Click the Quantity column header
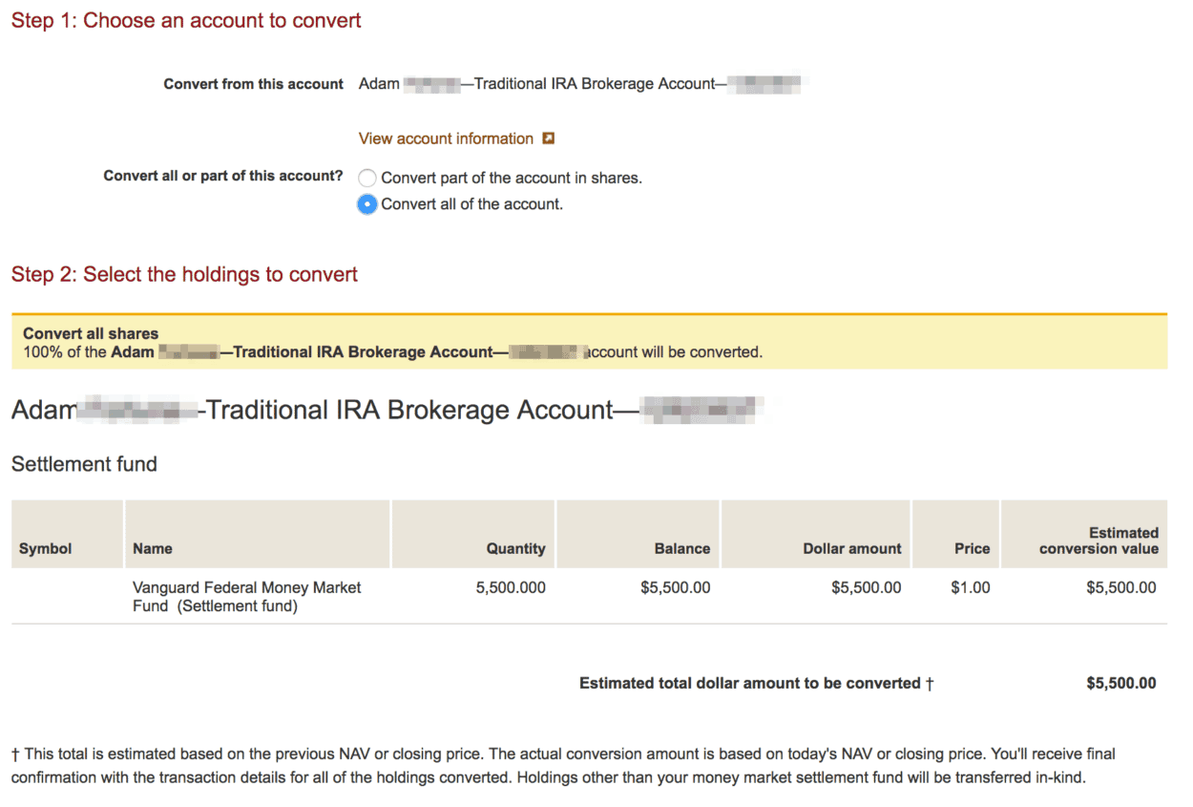Image resolution: width=1193 pixels, height=807 pixels. pyautogui.click(x=515, y=548)
